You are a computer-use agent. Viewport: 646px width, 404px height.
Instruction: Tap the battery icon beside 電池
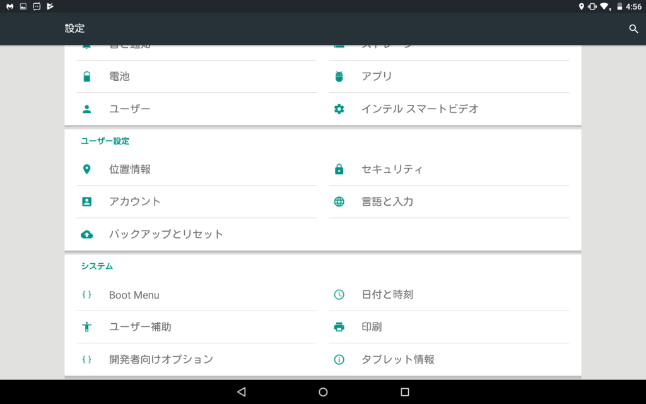click(x=87, y=76)
